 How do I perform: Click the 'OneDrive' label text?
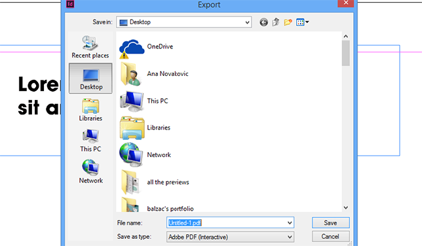click(160, 46)
